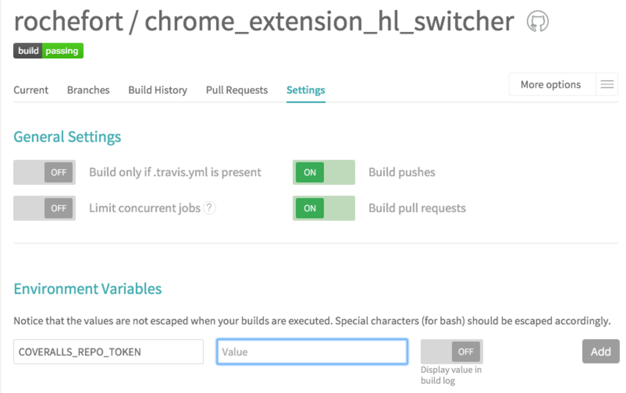The image size is (626, 393).
Task: Toggle Display value in build log
Action: 451,352
